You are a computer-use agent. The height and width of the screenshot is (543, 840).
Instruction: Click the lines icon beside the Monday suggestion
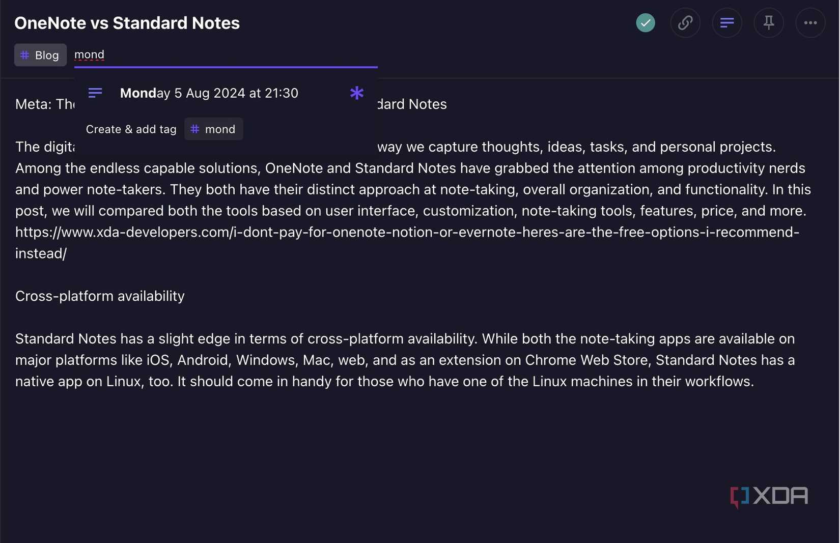click(x=95, y=93)
